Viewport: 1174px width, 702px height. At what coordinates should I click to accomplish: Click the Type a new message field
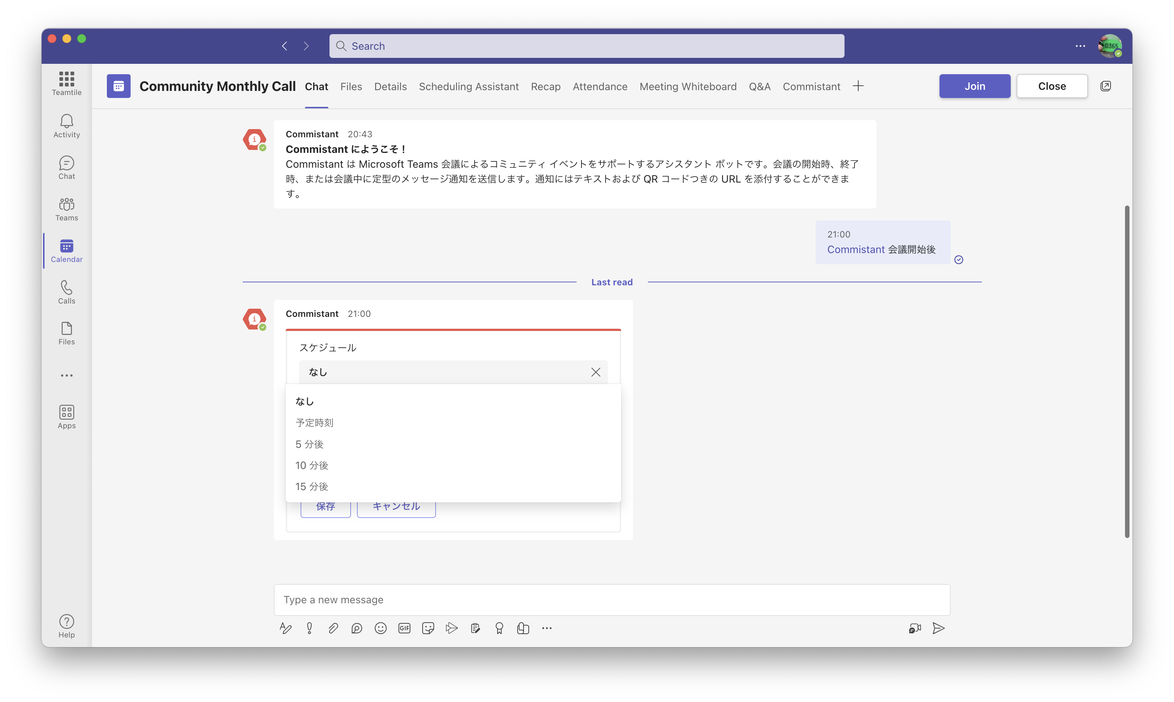(x=611, y=600)
